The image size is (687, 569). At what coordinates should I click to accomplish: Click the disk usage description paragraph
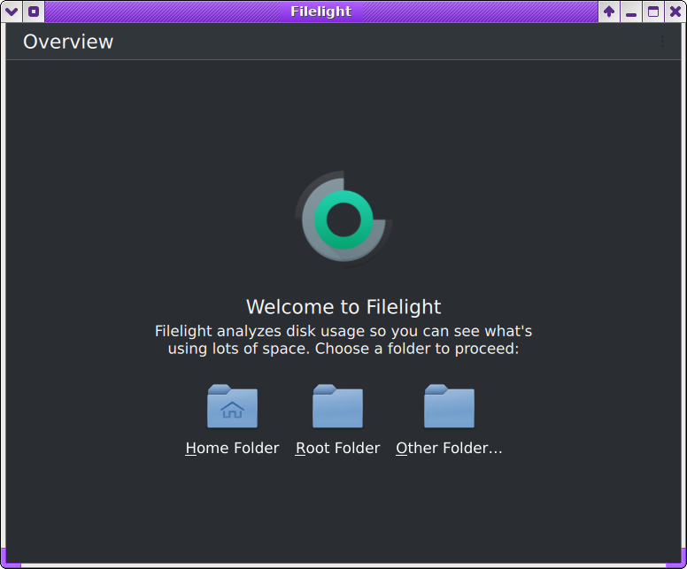(x=343, y=340)
